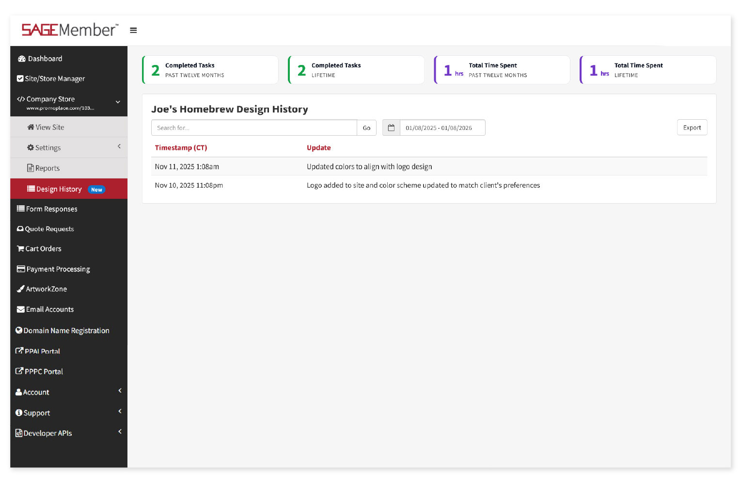The height and width of the screenshot is (497, 741).
Task: Click the Form Responses list icon
Action: coord(21,208)
